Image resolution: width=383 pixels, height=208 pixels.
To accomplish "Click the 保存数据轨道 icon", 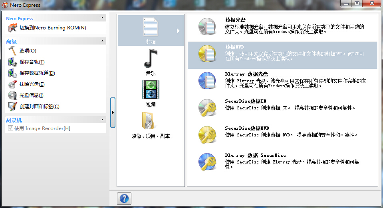I will (12, 73).
